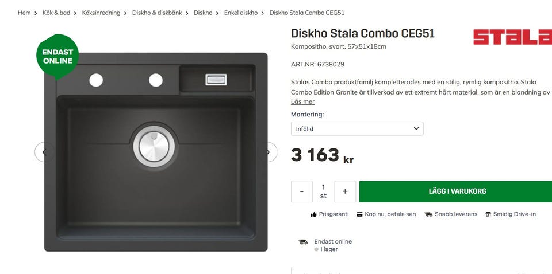The height and width of the screenshot is (274, 552).
Task: Click the Smidig Drive-in store icon
Action: click(488, 214)
